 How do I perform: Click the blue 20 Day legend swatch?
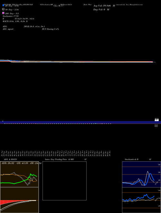click(x=4, y=5)
